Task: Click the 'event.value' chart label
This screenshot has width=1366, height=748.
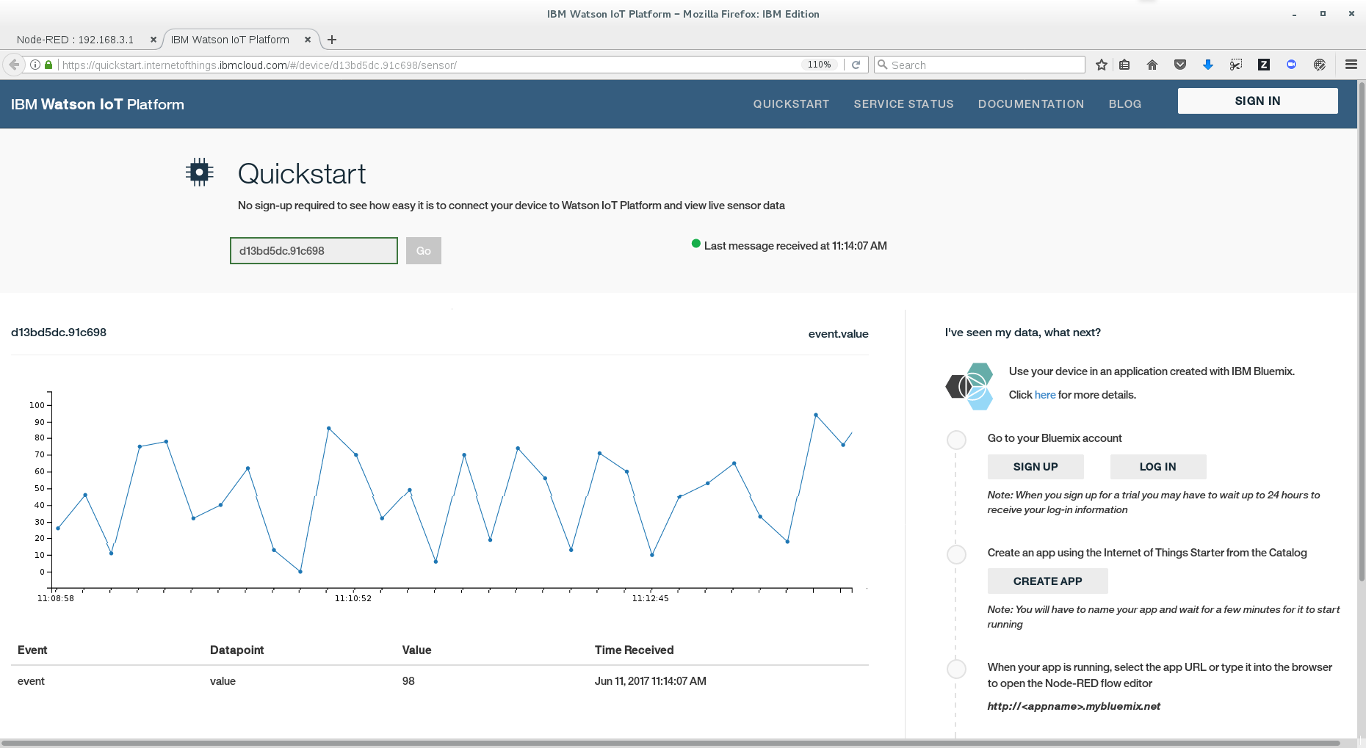Action: 838,334
